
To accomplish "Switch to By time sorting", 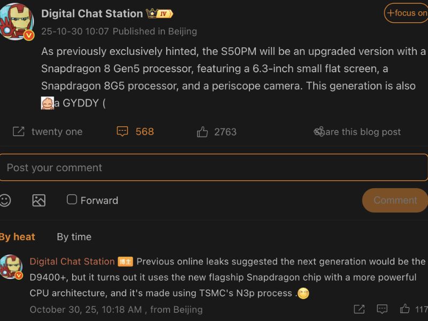I will [x=74, y=237].
